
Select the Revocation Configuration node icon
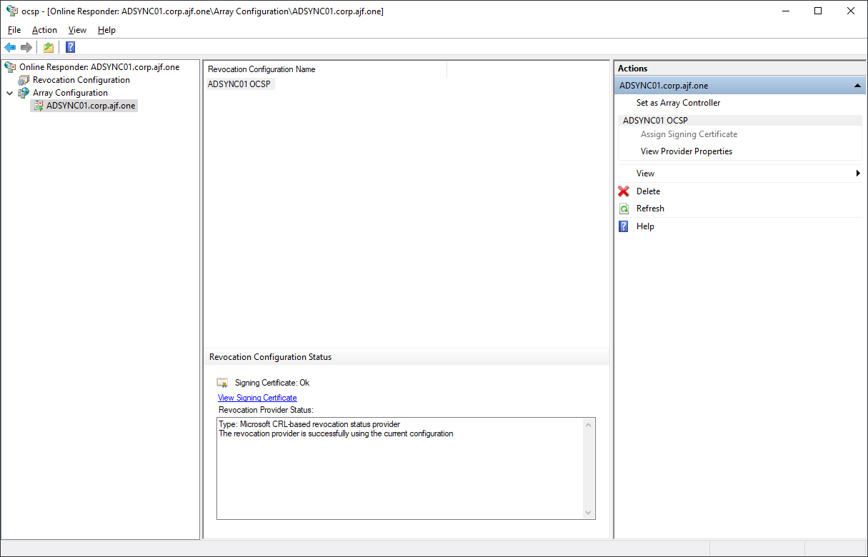pyautogui.click(x=21, y=79)
